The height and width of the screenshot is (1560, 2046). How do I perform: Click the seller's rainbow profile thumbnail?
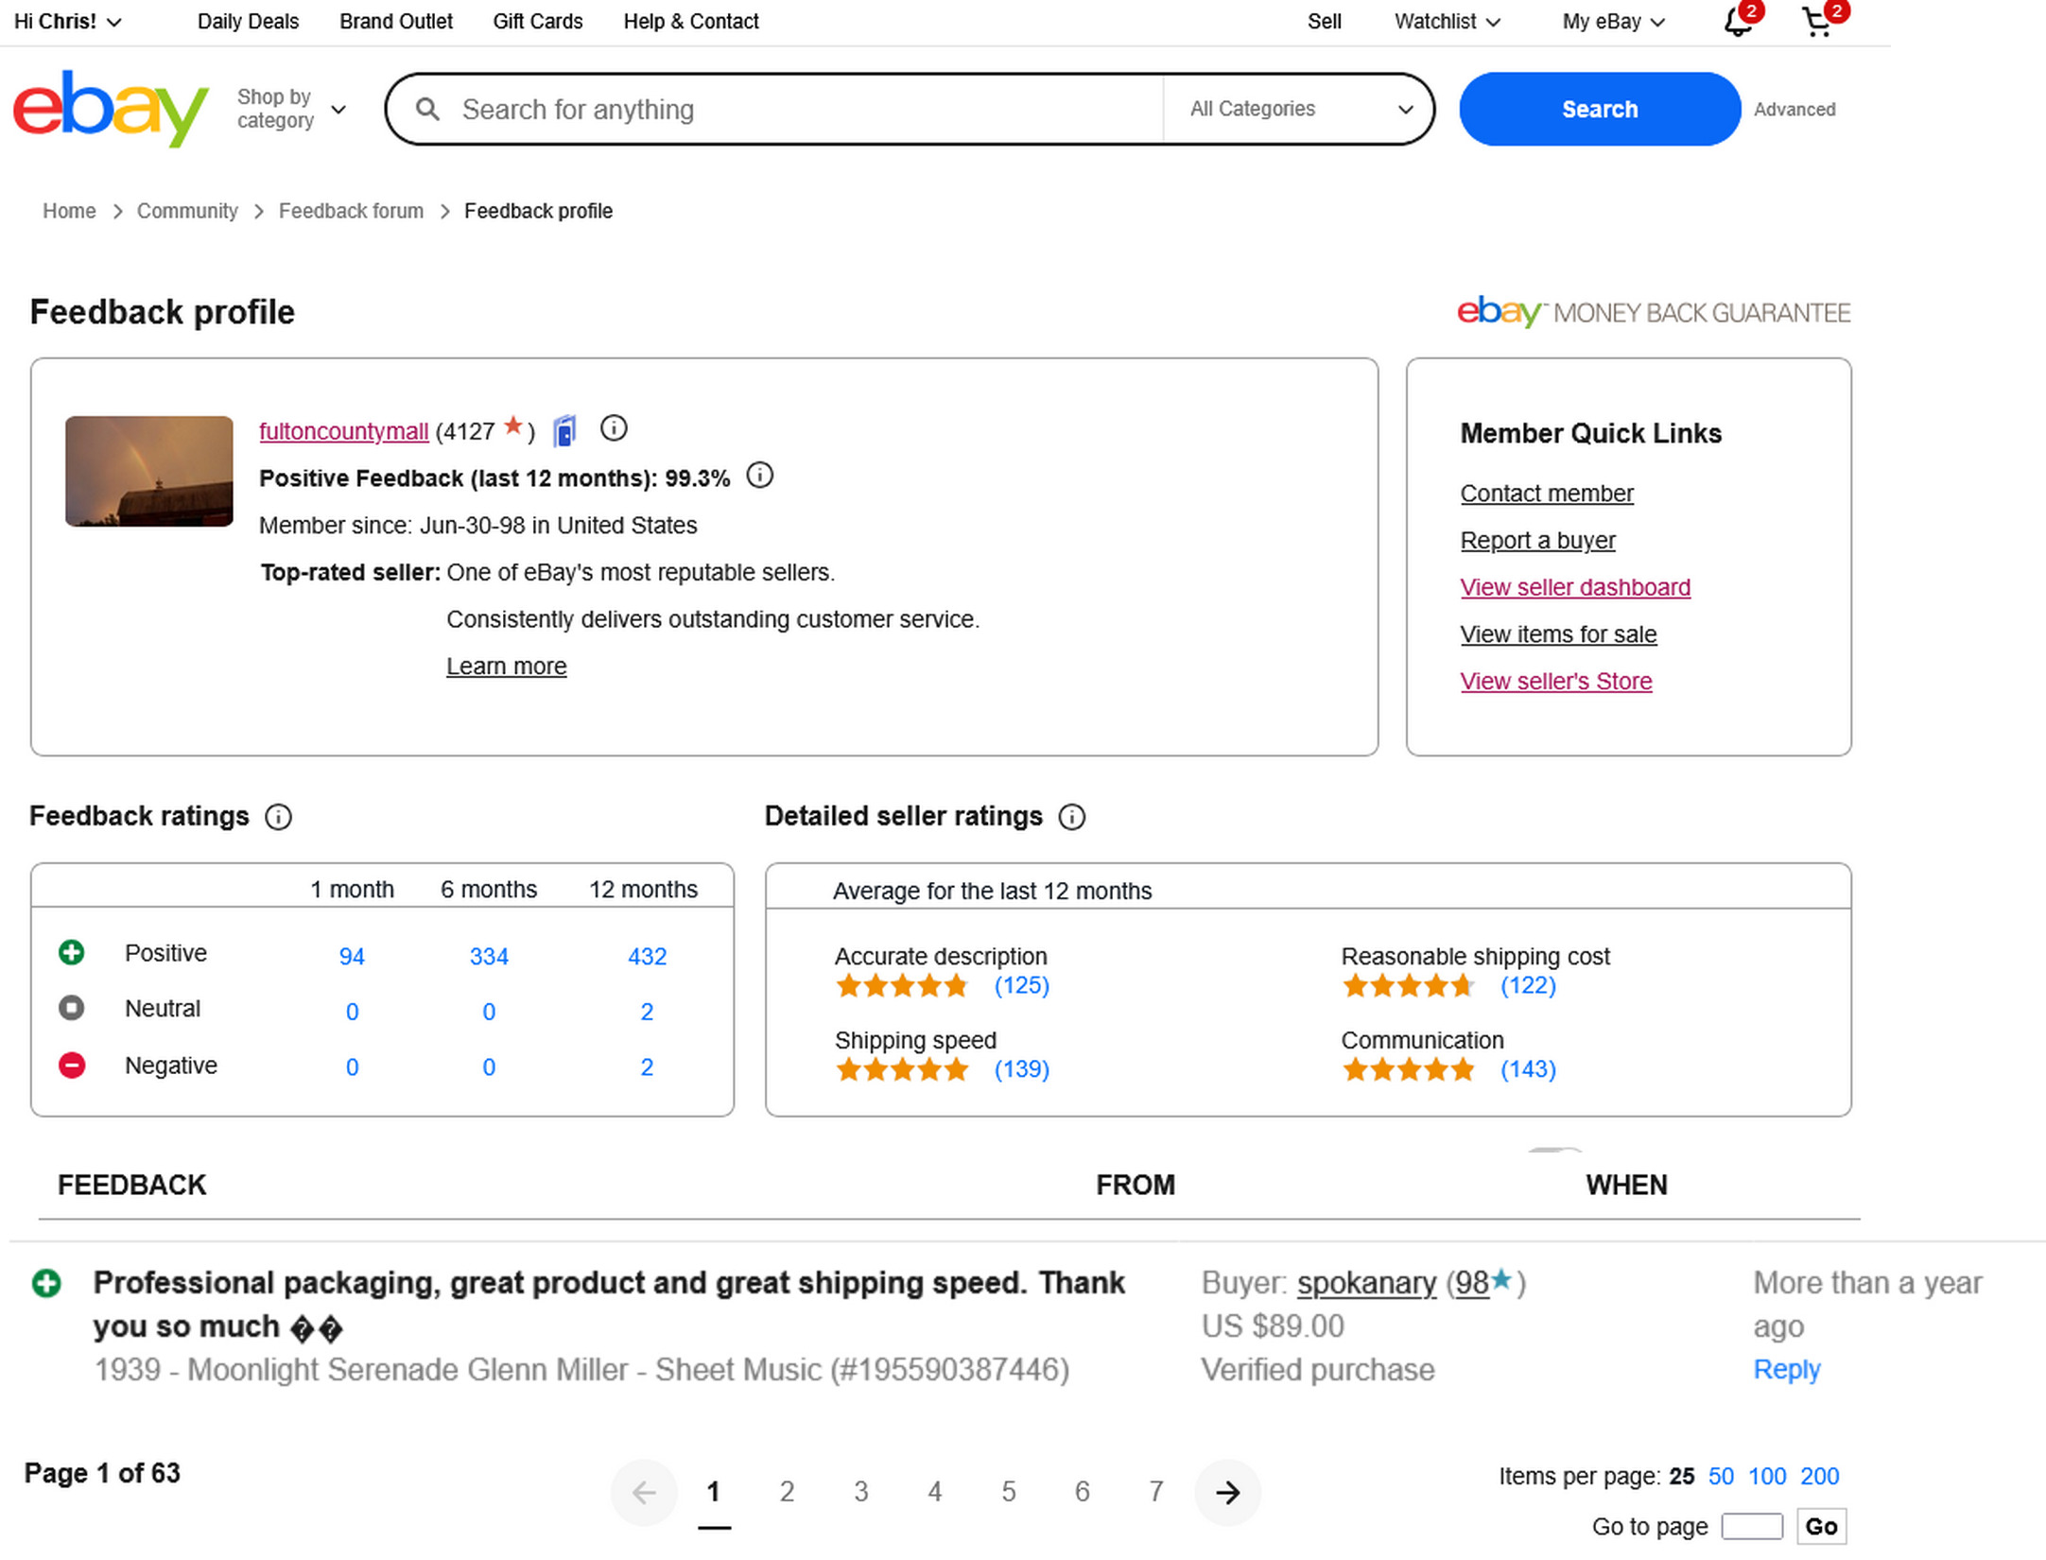click(149, 471)
